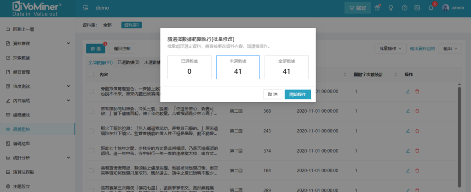This screenshot has height=192, width=471.
Task: Click the gift icon in header
Action: [x=378, y=8]
